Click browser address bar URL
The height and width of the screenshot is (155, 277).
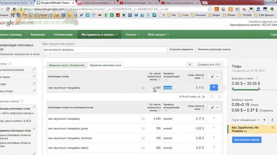click(96, 9)
